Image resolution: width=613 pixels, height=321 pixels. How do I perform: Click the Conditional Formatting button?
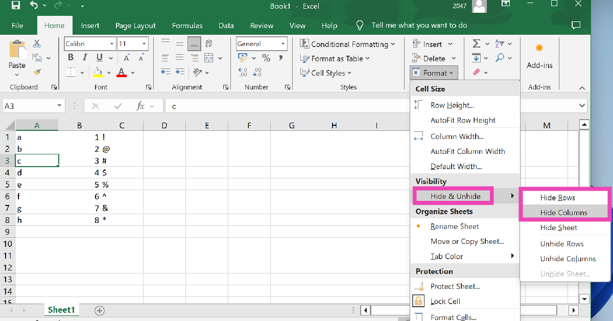coord(347,44)
